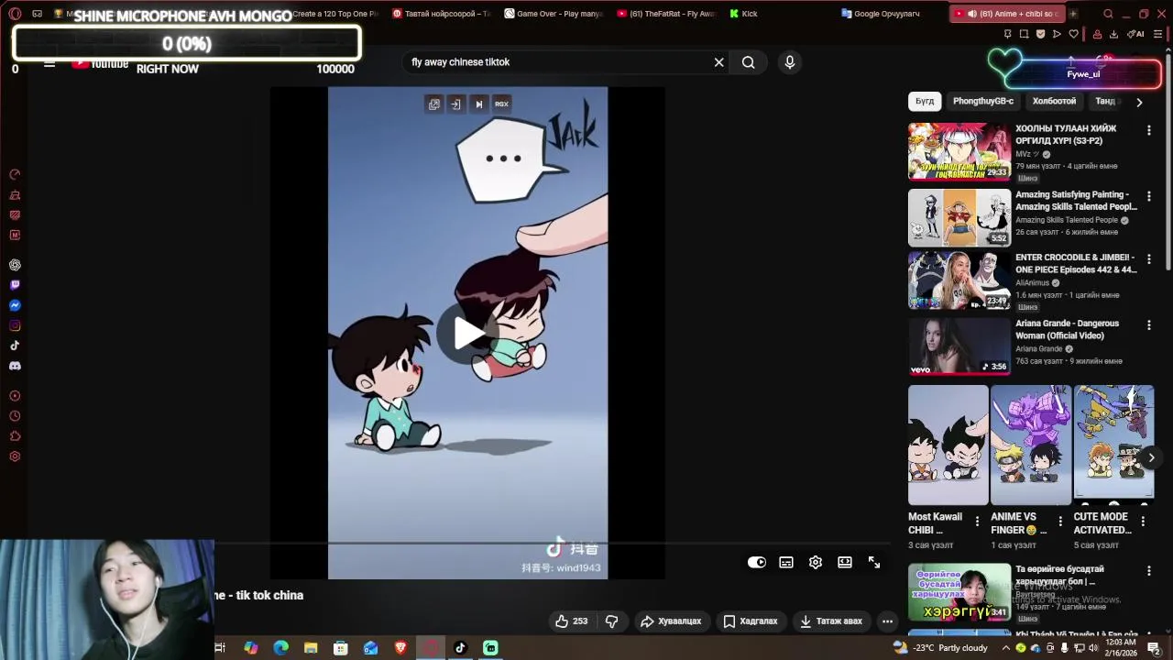
Task: Switch to theater mode in player
Action: pyautogui.click(x=845, y=563)
